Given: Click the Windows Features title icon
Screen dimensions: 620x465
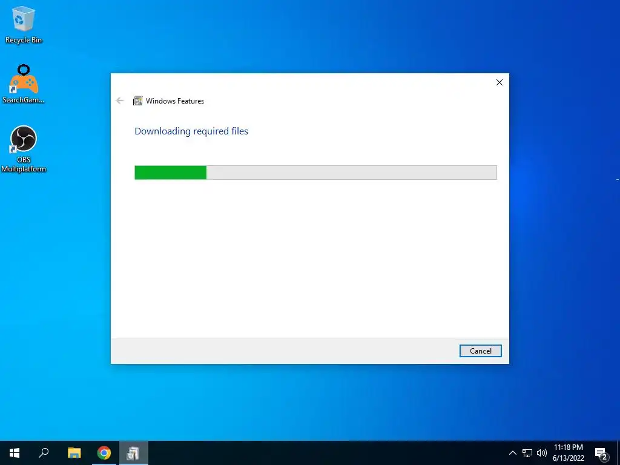Looking at the screenshot, I should pos(137,101).
